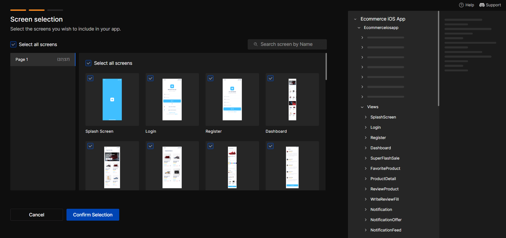Expand the Login tree item chevron
This screenshot has height=238, width=506.
click(366, 127)
